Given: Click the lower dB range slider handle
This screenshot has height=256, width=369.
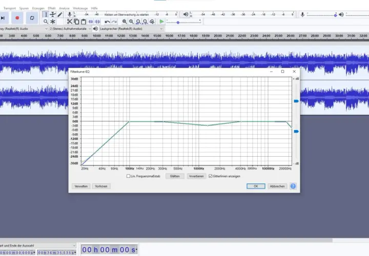Looking at the screenshot, I should click(x=296, y=132).
